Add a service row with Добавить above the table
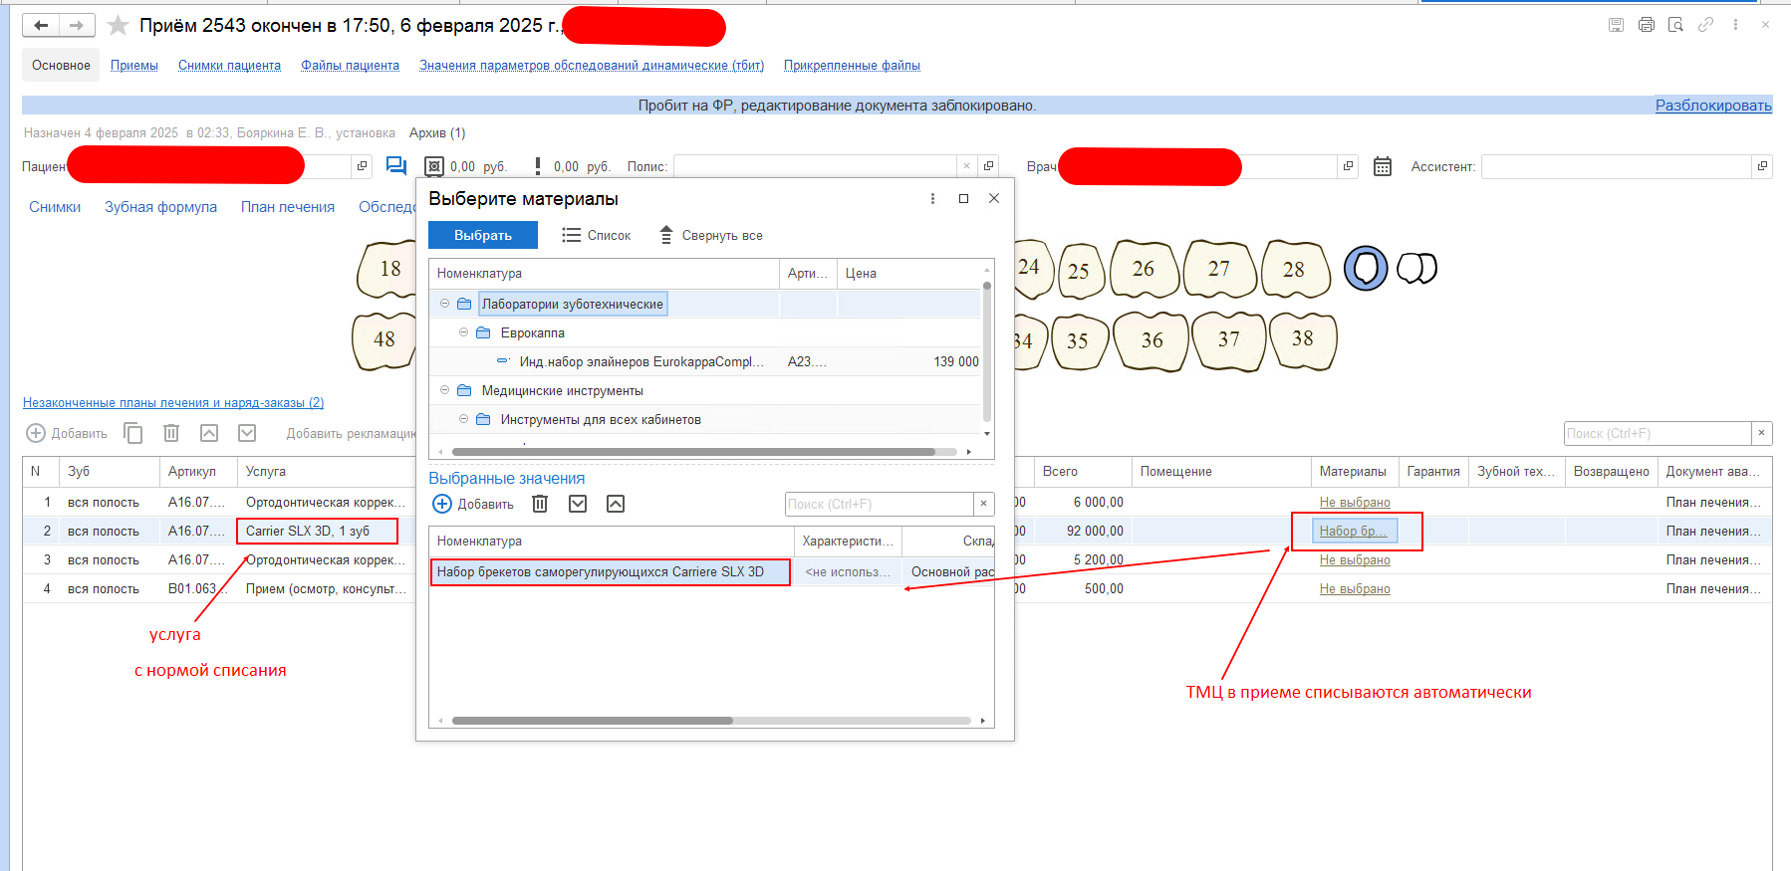Image resolution: width=1791 pixels, height=871 pixels. [x=67, y=433]
